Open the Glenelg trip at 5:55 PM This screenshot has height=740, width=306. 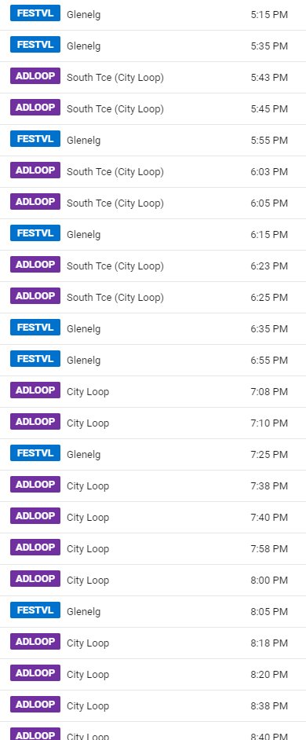[x=153, y=140]
